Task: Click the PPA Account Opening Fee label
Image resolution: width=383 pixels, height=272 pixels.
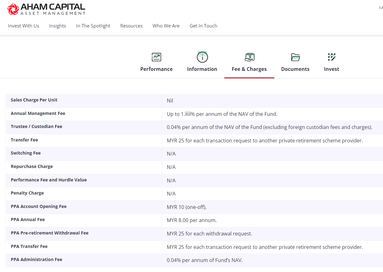Action: pyautogui.click(x=39, y=206)
